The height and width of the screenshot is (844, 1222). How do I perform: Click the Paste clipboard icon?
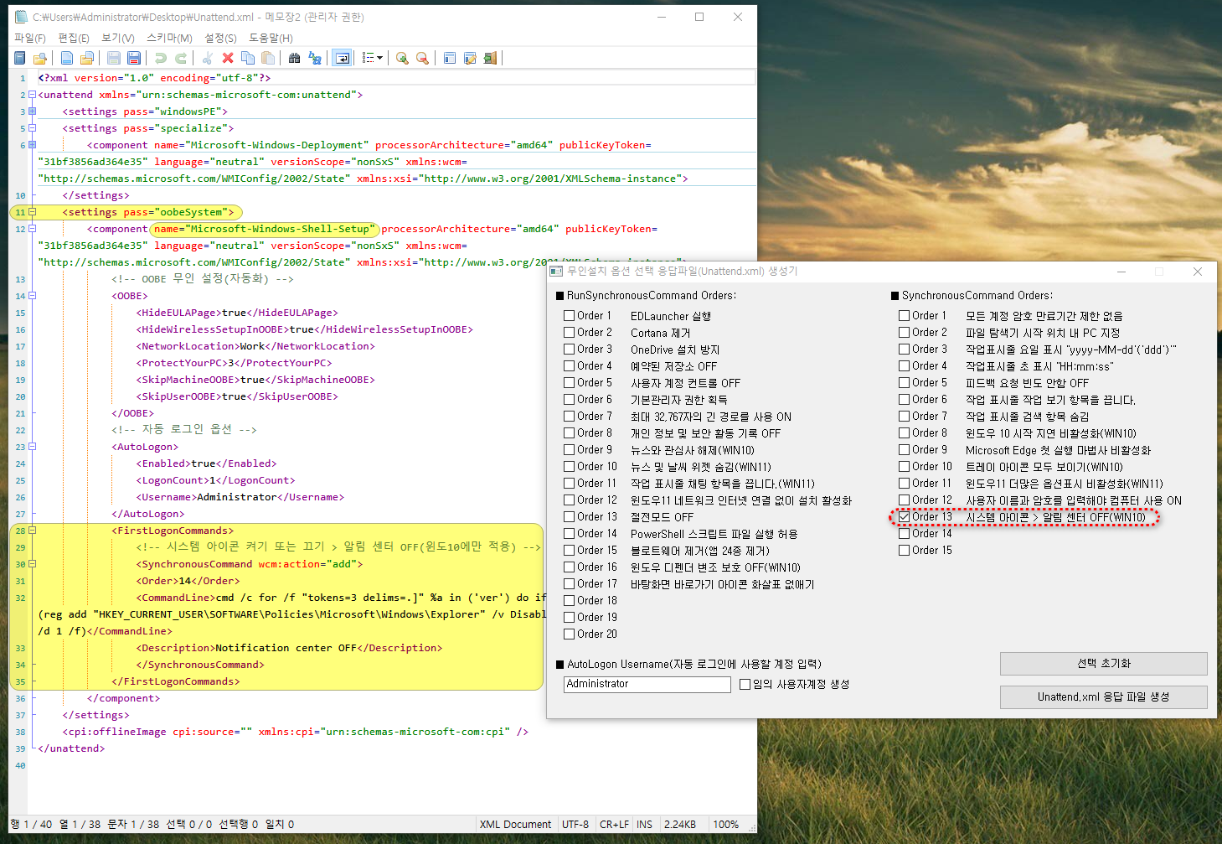[268, 58]
